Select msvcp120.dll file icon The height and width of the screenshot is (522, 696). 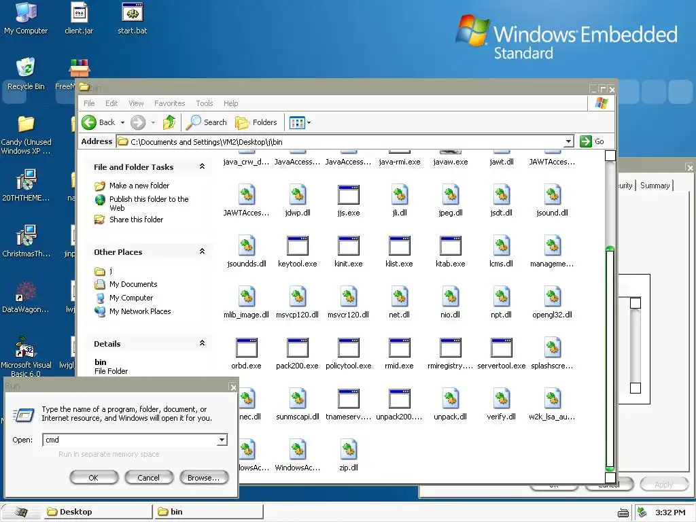tap(298, 297)
